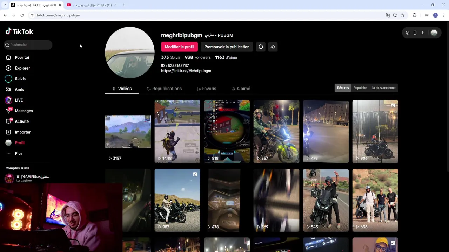Open the video with 987 views
Image resolution: width=449 pixels, height=252 pixels.
point(177,200)
